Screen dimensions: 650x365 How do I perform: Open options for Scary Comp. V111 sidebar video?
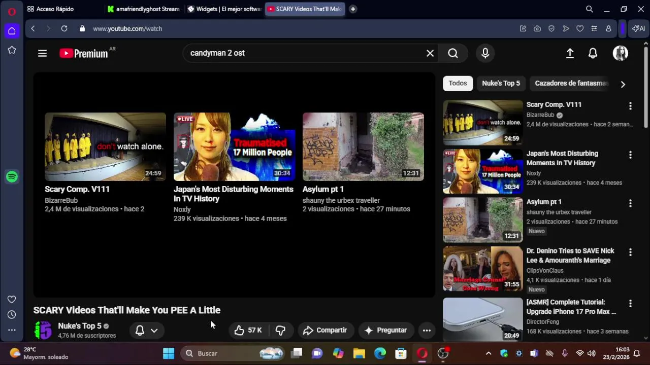[630, 106]
